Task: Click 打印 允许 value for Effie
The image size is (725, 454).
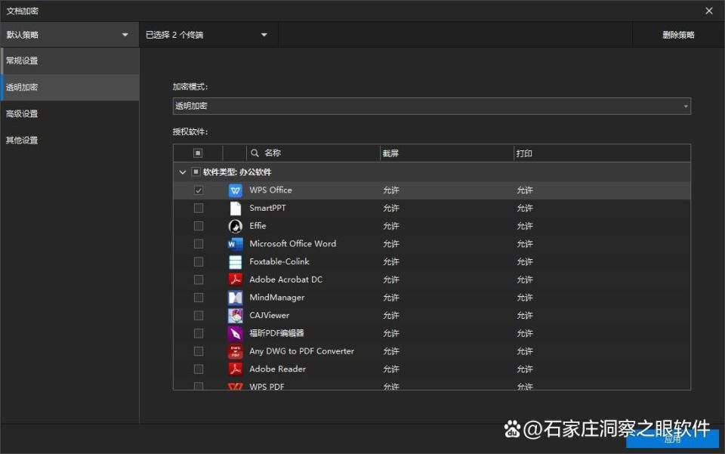Action: tap(525, 226)
